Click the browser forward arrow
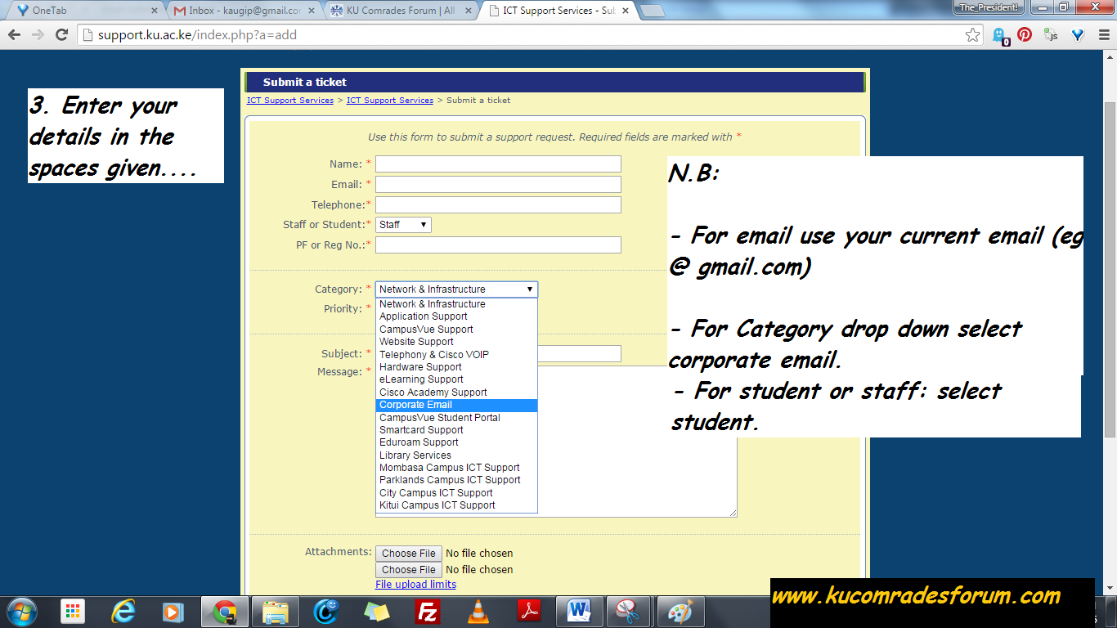 tap(38, 35)
